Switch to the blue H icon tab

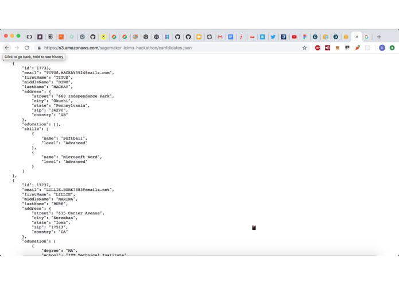coord(167,37)
